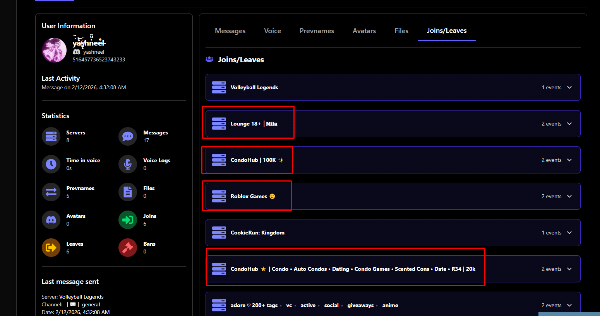Open the Avatars tab

click(364, 31)
